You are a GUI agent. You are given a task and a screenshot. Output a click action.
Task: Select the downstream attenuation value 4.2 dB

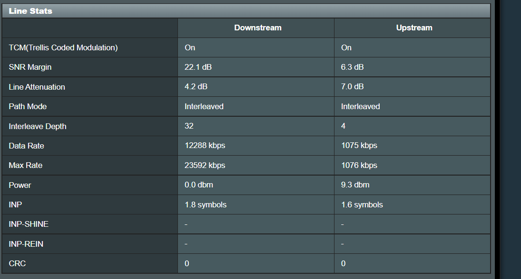pyautogui.click(x=196, y=87)
